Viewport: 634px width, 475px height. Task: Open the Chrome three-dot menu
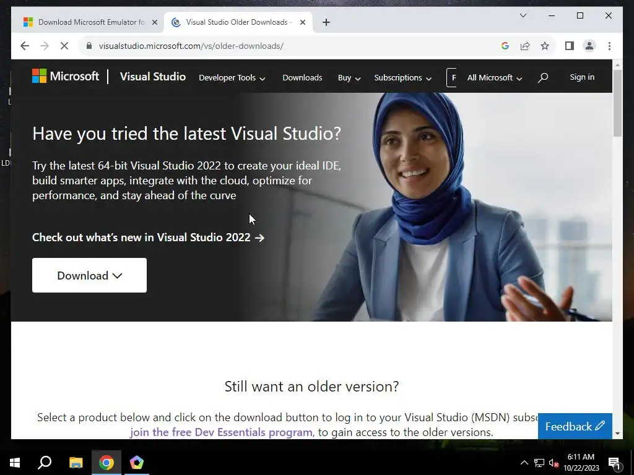pyautogui.click(x=609, y=46)
